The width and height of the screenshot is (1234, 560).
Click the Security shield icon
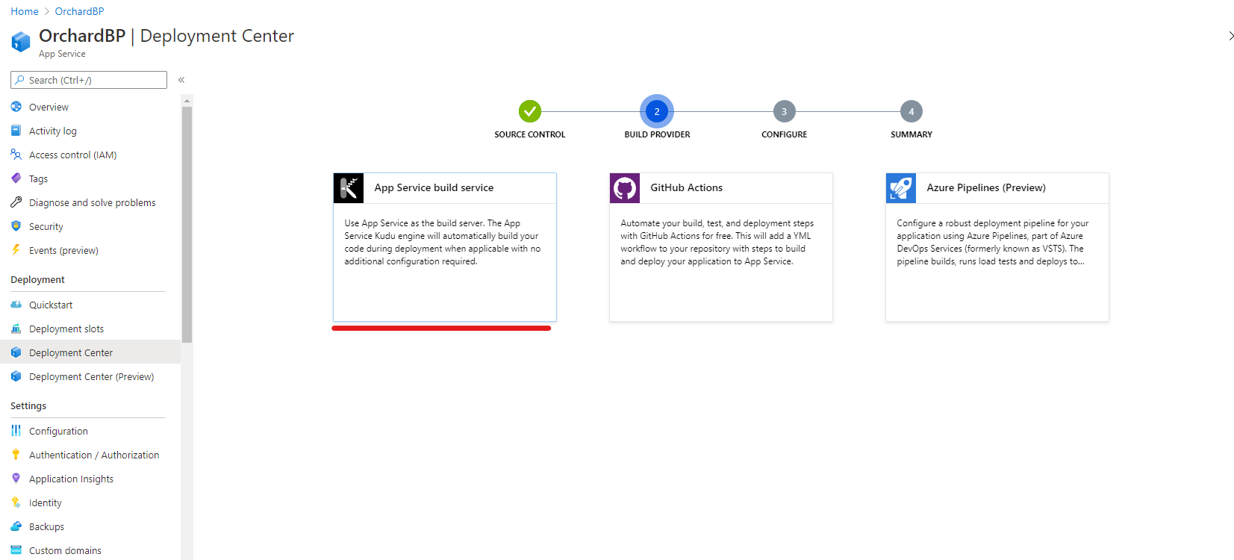[16, 226]
